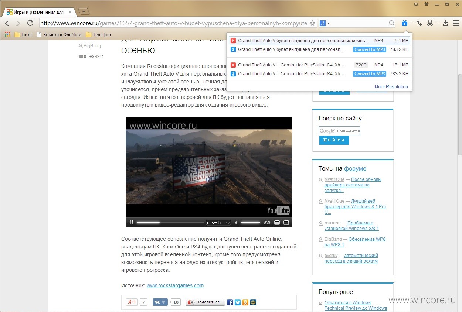Open video in fullscreen pop-out
The width and height of the screenshot is (462, 312).
286,223
